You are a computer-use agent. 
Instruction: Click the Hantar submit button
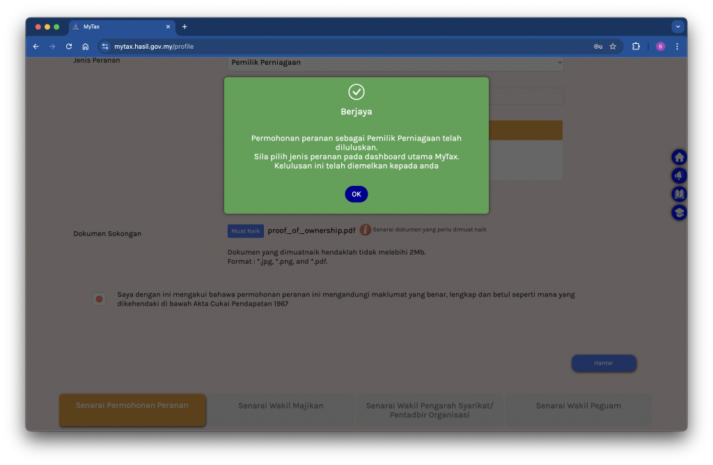point(604,363)
